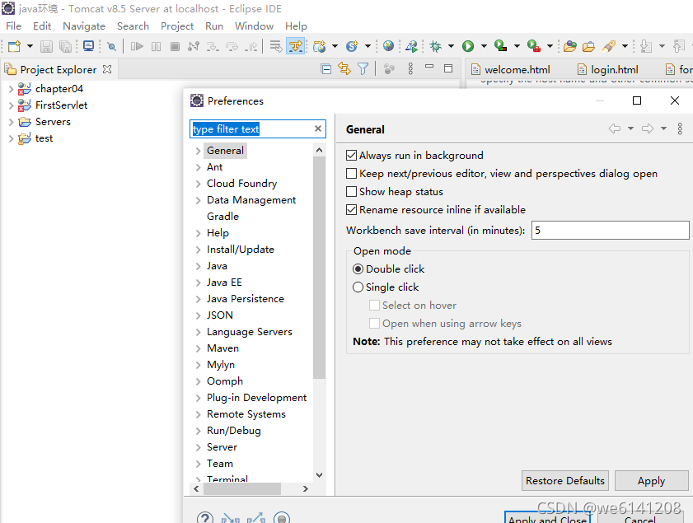693x523 pixels.
Task: Select Java EE in preferences tree
Action: 224,283
